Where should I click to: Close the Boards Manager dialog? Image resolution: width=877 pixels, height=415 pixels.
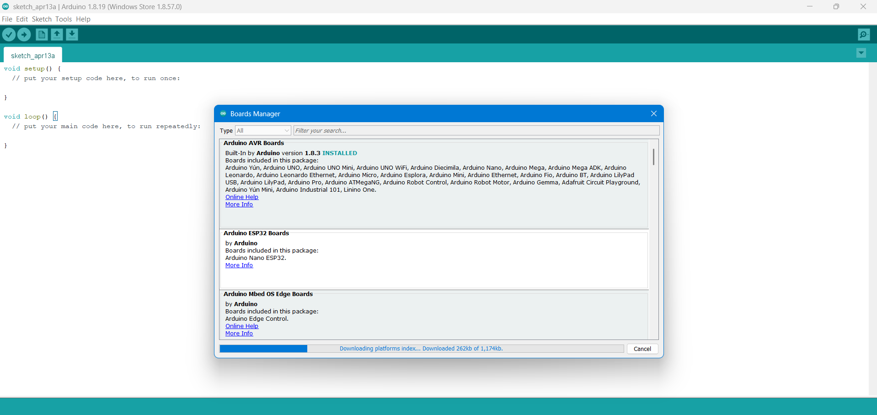(x=654, y=113)
